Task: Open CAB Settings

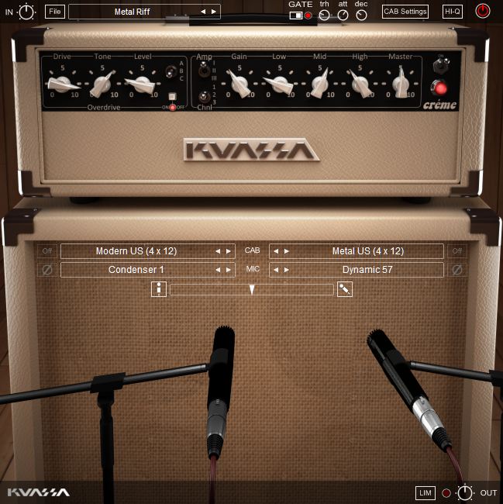Action: click(405, 12)
